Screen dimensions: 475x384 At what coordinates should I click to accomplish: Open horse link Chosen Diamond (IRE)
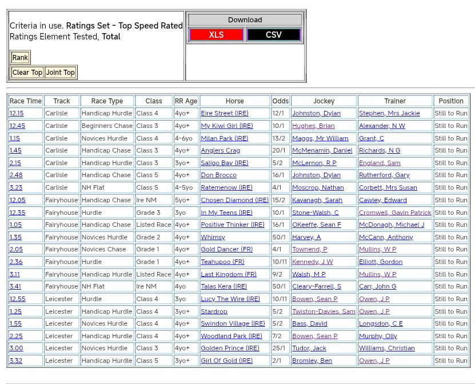[234, 200]
